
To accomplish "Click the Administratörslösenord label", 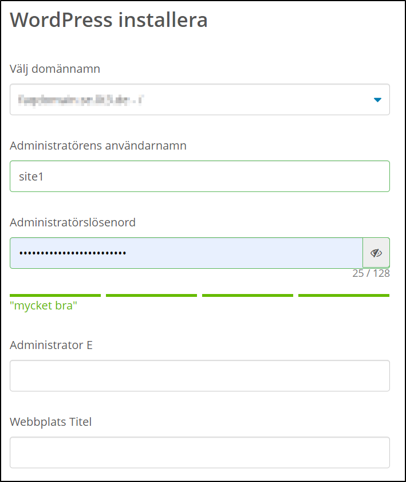I will [x=73, y=222].
